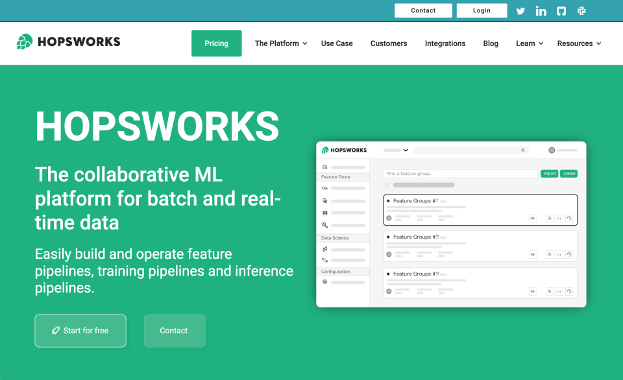Click the home icon in mockup sidebar
623x380 pixels.
325,167
